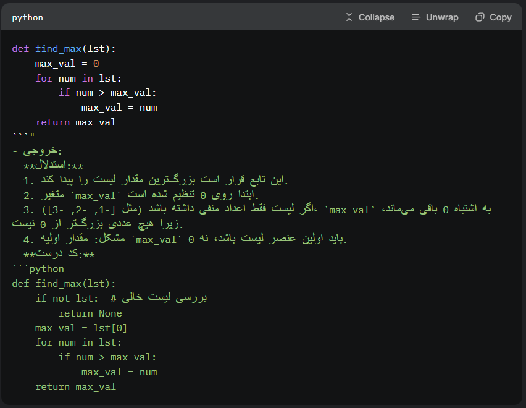
Task: Click the first 'return max_val' line
Action: (75, 122)
